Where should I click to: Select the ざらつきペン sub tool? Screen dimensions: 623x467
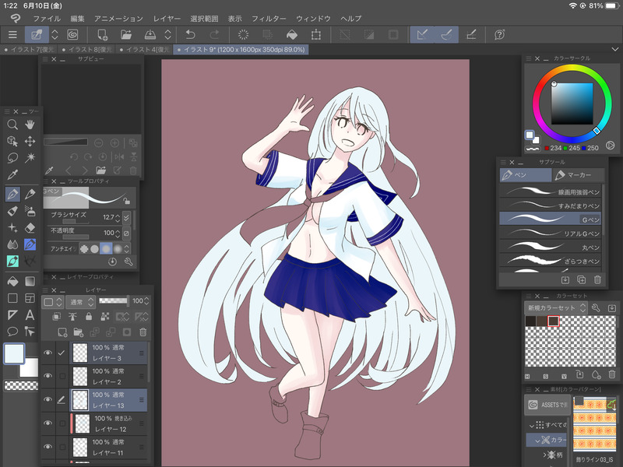click(x=551, y=261)
